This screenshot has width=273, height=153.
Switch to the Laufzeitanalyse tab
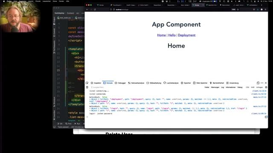(171, 83)
